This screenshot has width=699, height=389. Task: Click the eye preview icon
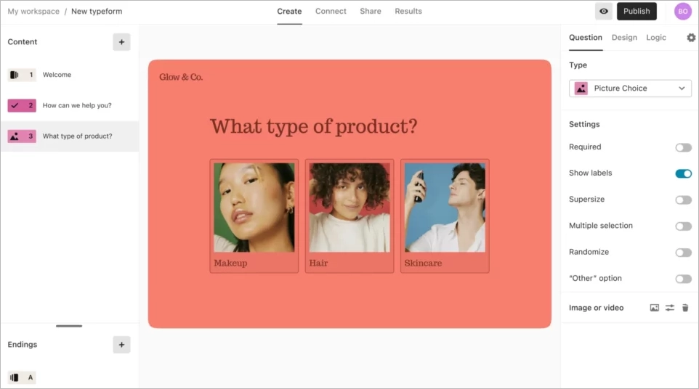pyautogui.click(x=603, y=12)
